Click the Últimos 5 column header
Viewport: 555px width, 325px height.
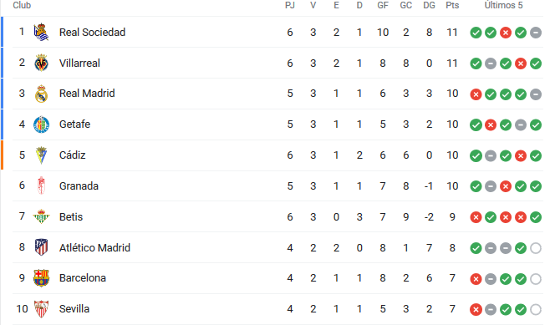click(x=503, y=5)
